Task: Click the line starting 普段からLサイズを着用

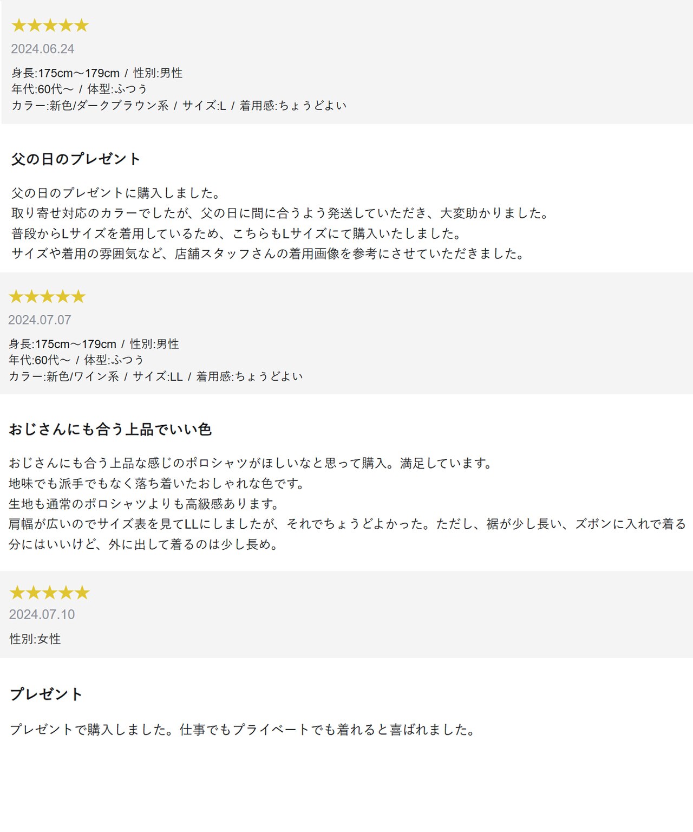Action: pos(237,233)
